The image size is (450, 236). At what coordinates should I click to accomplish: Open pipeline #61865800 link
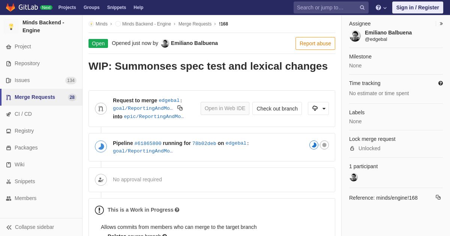(x=148, y=143)
